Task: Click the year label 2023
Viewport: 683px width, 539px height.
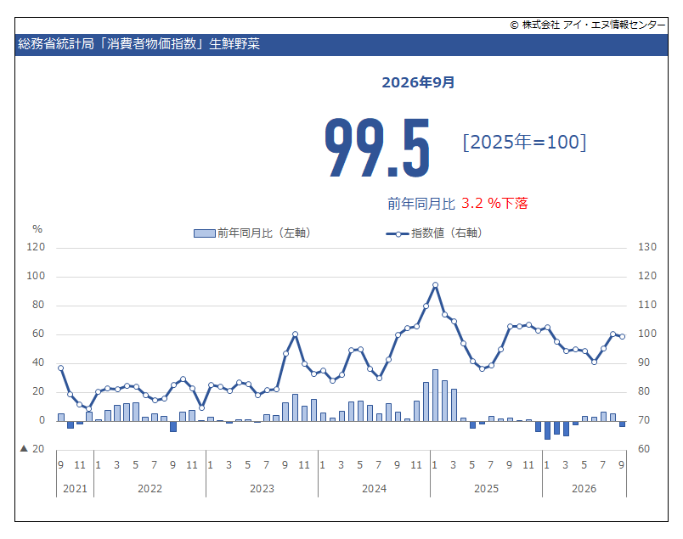Action: (262, 489)
